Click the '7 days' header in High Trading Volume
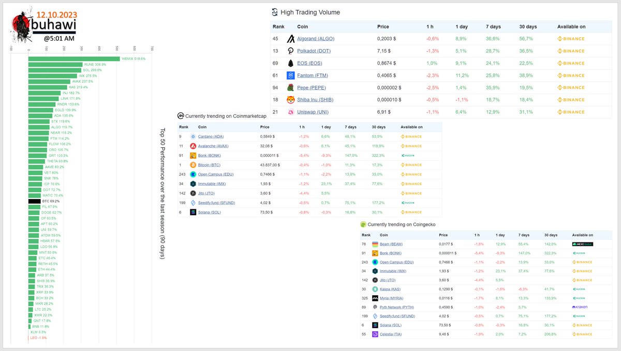The height and width of the screenshot is (351, 621). click(493, 26)
